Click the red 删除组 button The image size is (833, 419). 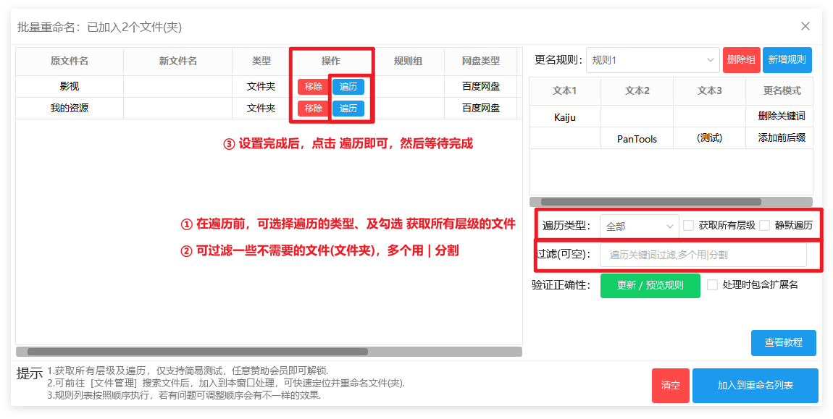(741, 60)
